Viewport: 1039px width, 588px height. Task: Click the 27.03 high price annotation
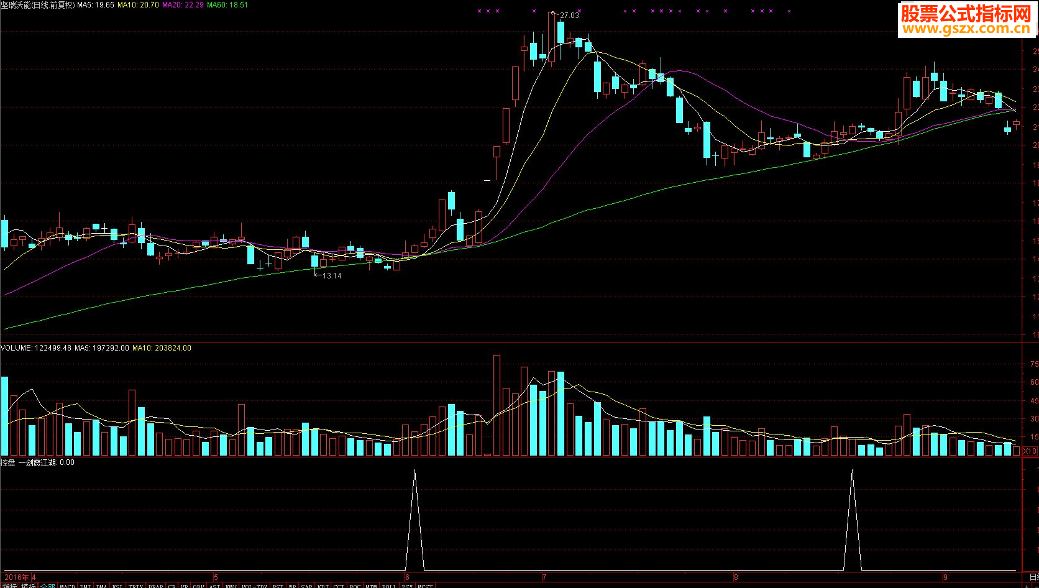point(569,16)
